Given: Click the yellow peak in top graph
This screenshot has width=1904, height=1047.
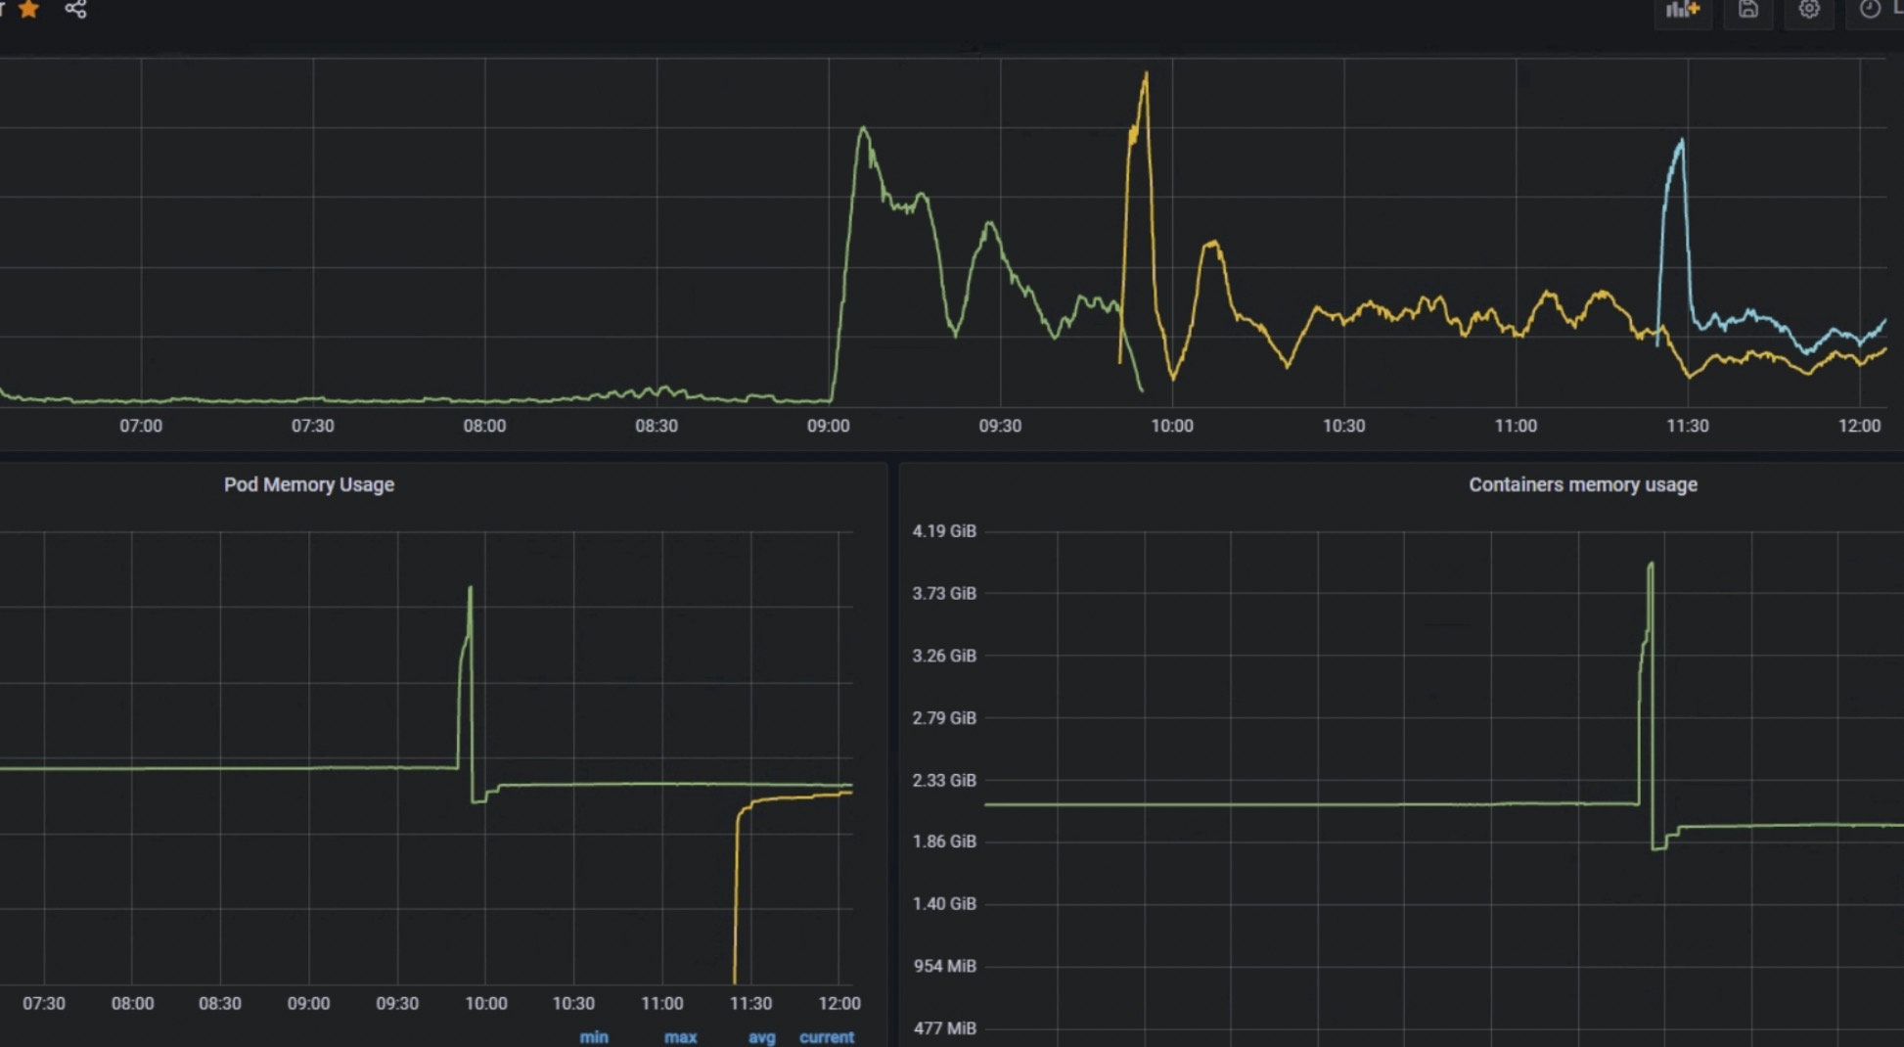Looking at the screenshot, I should coord(1146,73).
